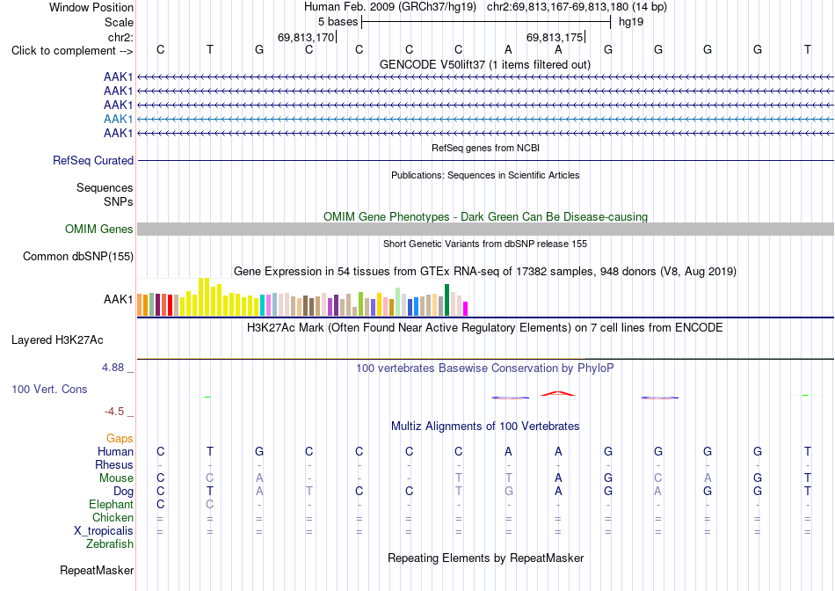Click the Scale track label
The image size is (835, 591).
pos(119,22)
